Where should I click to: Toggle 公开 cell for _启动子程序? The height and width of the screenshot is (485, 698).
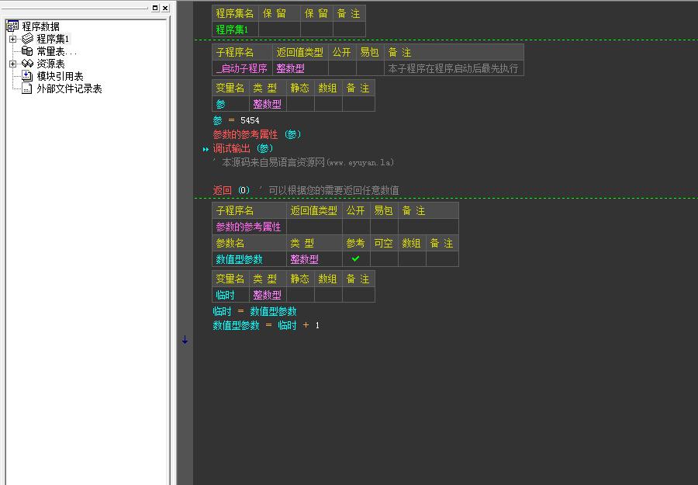tap(342, 68)
